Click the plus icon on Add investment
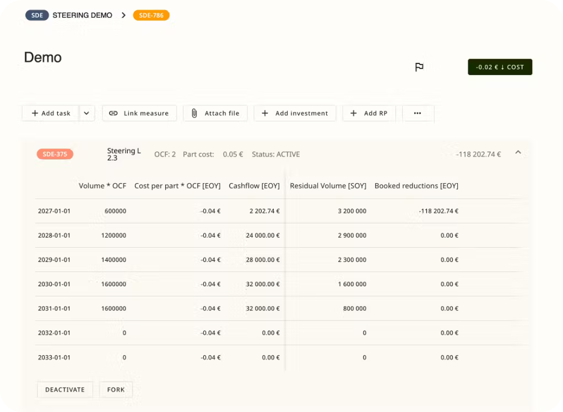563x412 pixels. 265,113
